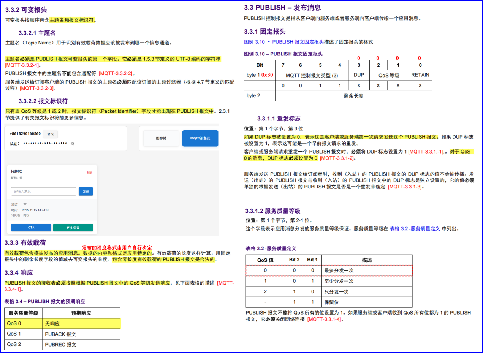This screenshot has width=483, height=353.
Task: Click the 只分发一次 description cell
Action: (367, 292)
